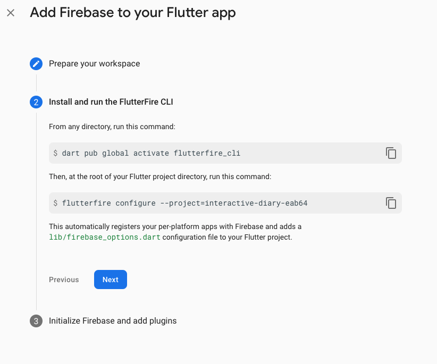
Task: Click the copy icon beside the second code box
Action: [x=391, y=203]
